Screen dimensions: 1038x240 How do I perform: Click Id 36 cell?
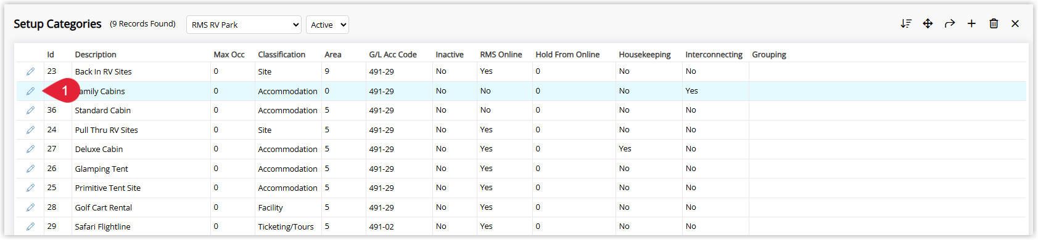point(51,110)
